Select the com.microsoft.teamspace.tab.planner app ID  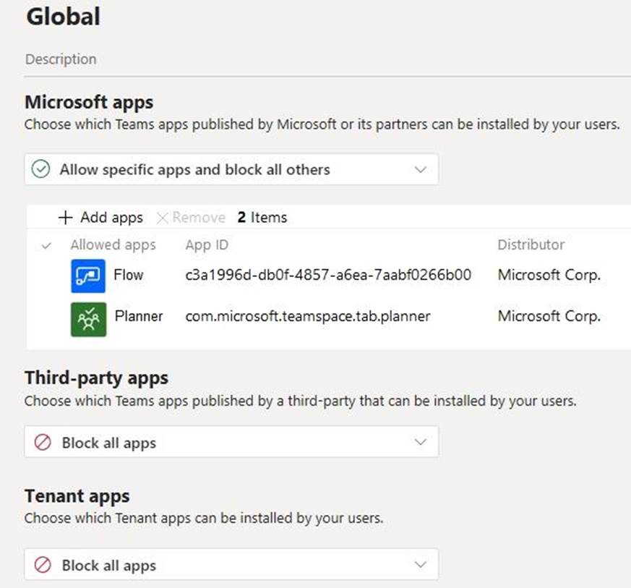[308, 316]
